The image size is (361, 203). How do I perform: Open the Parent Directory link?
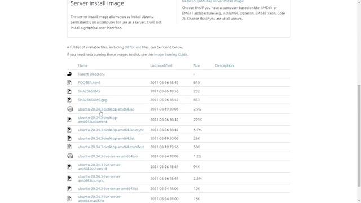[x=91, y=74]
